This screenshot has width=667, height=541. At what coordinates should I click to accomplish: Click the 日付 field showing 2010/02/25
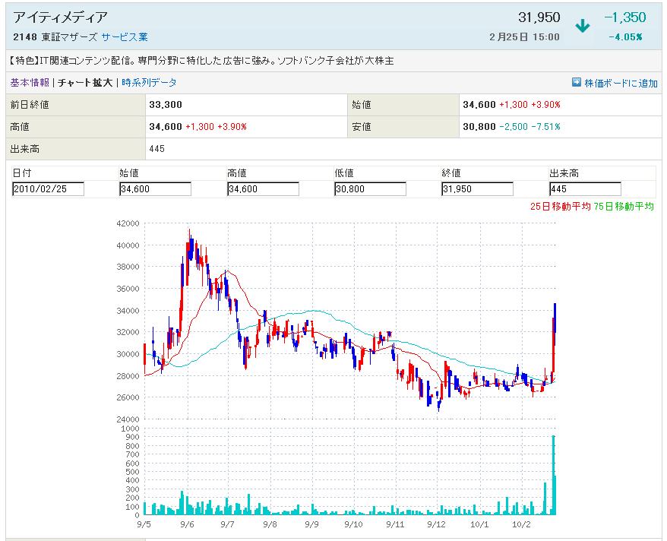pos(48,189)
